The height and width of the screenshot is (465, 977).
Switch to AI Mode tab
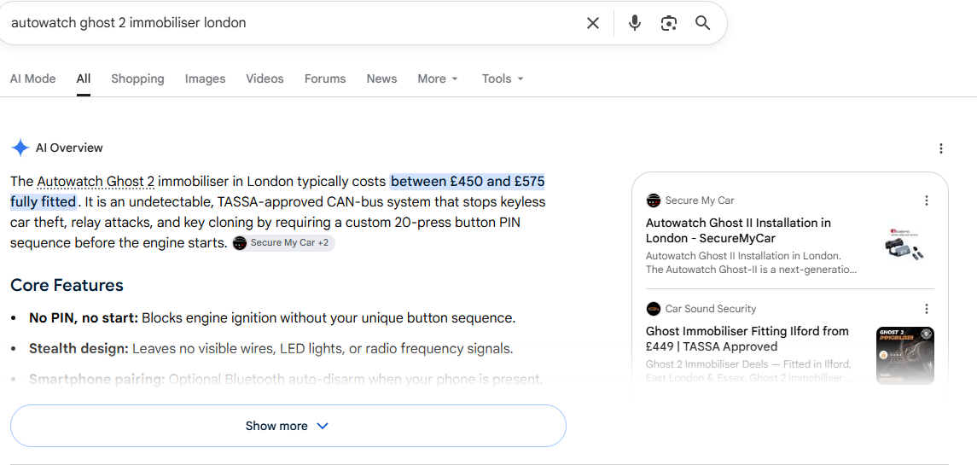(x=33, y=78)
